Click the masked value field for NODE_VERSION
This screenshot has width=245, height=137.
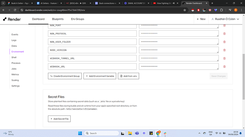pos(179,50)
